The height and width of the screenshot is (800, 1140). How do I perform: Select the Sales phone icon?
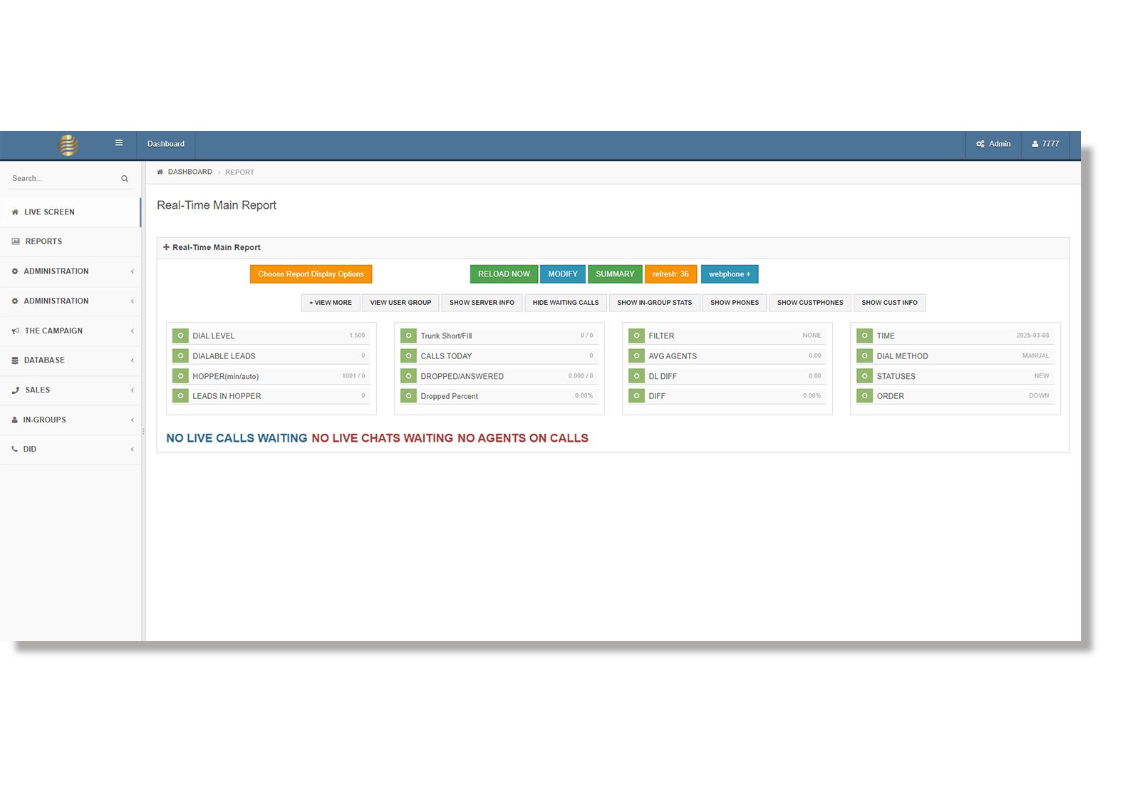(16, 390)
